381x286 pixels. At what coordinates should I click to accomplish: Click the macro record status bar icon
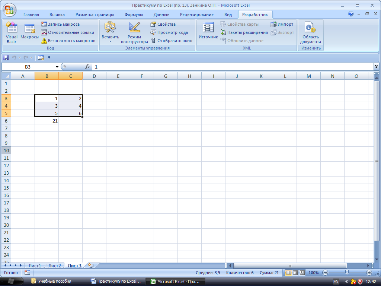pyautogui.click(x=27, y=273)
